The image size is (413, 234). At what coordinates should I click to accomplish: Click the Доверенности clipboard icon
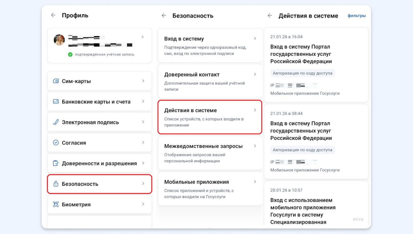(x=56, y=163)
